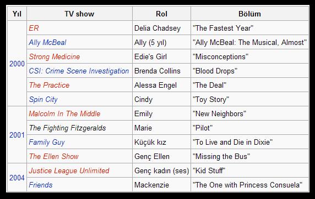Follow the 2004 year link
Image resolution: width=315 pixels, height=199 pixels.
pos(17,178)
